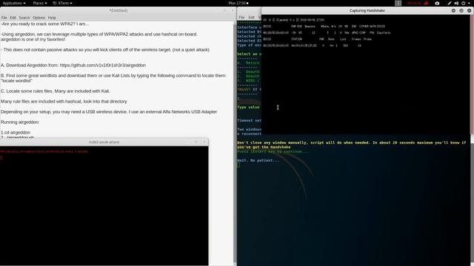
Task: Maximize the Capturing Handshake window
Action: 461,10
